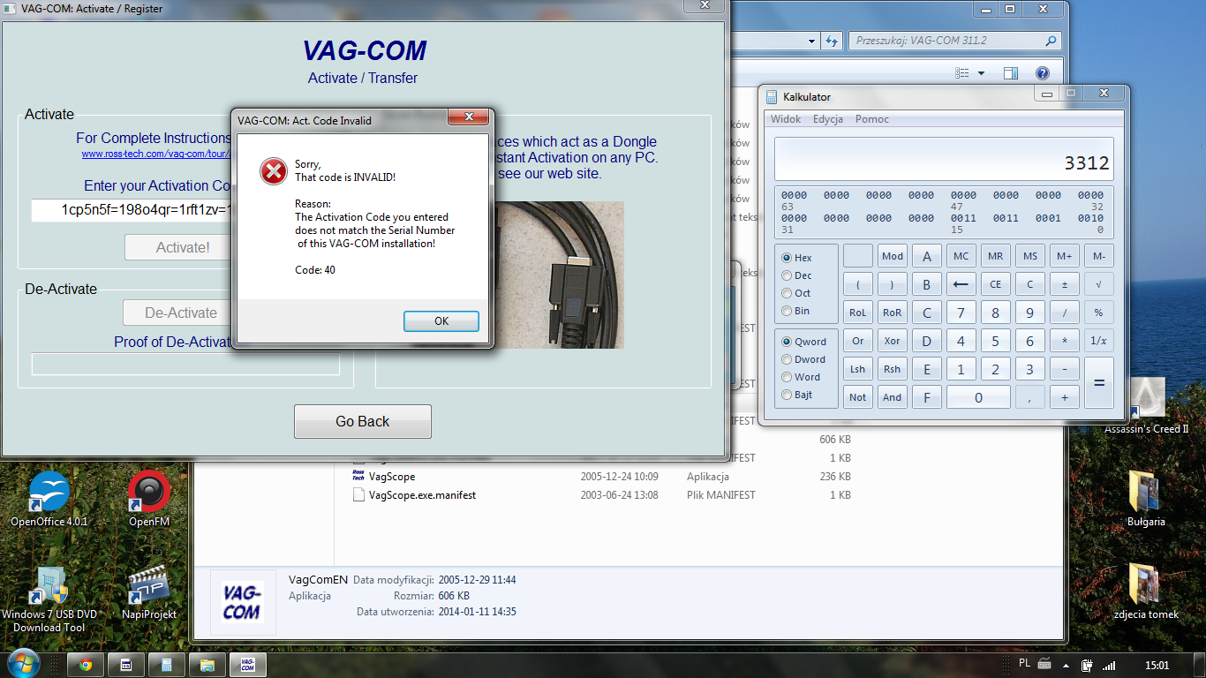Viewport: 1206px width, 678px height.
Task: Select Assassin's Creed II desktop shortcut
Action: (1146, 406)
